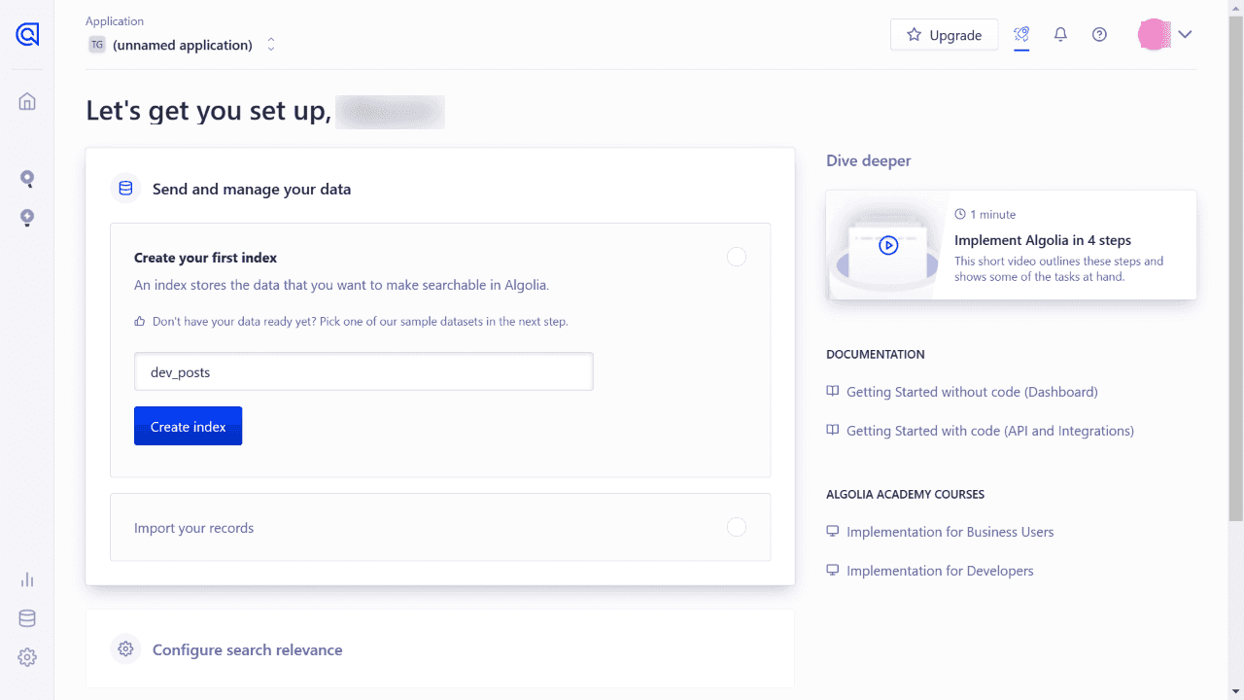Click the Algolia logo in the sidebar
The image size is (1244, 700).
(26, 35)
